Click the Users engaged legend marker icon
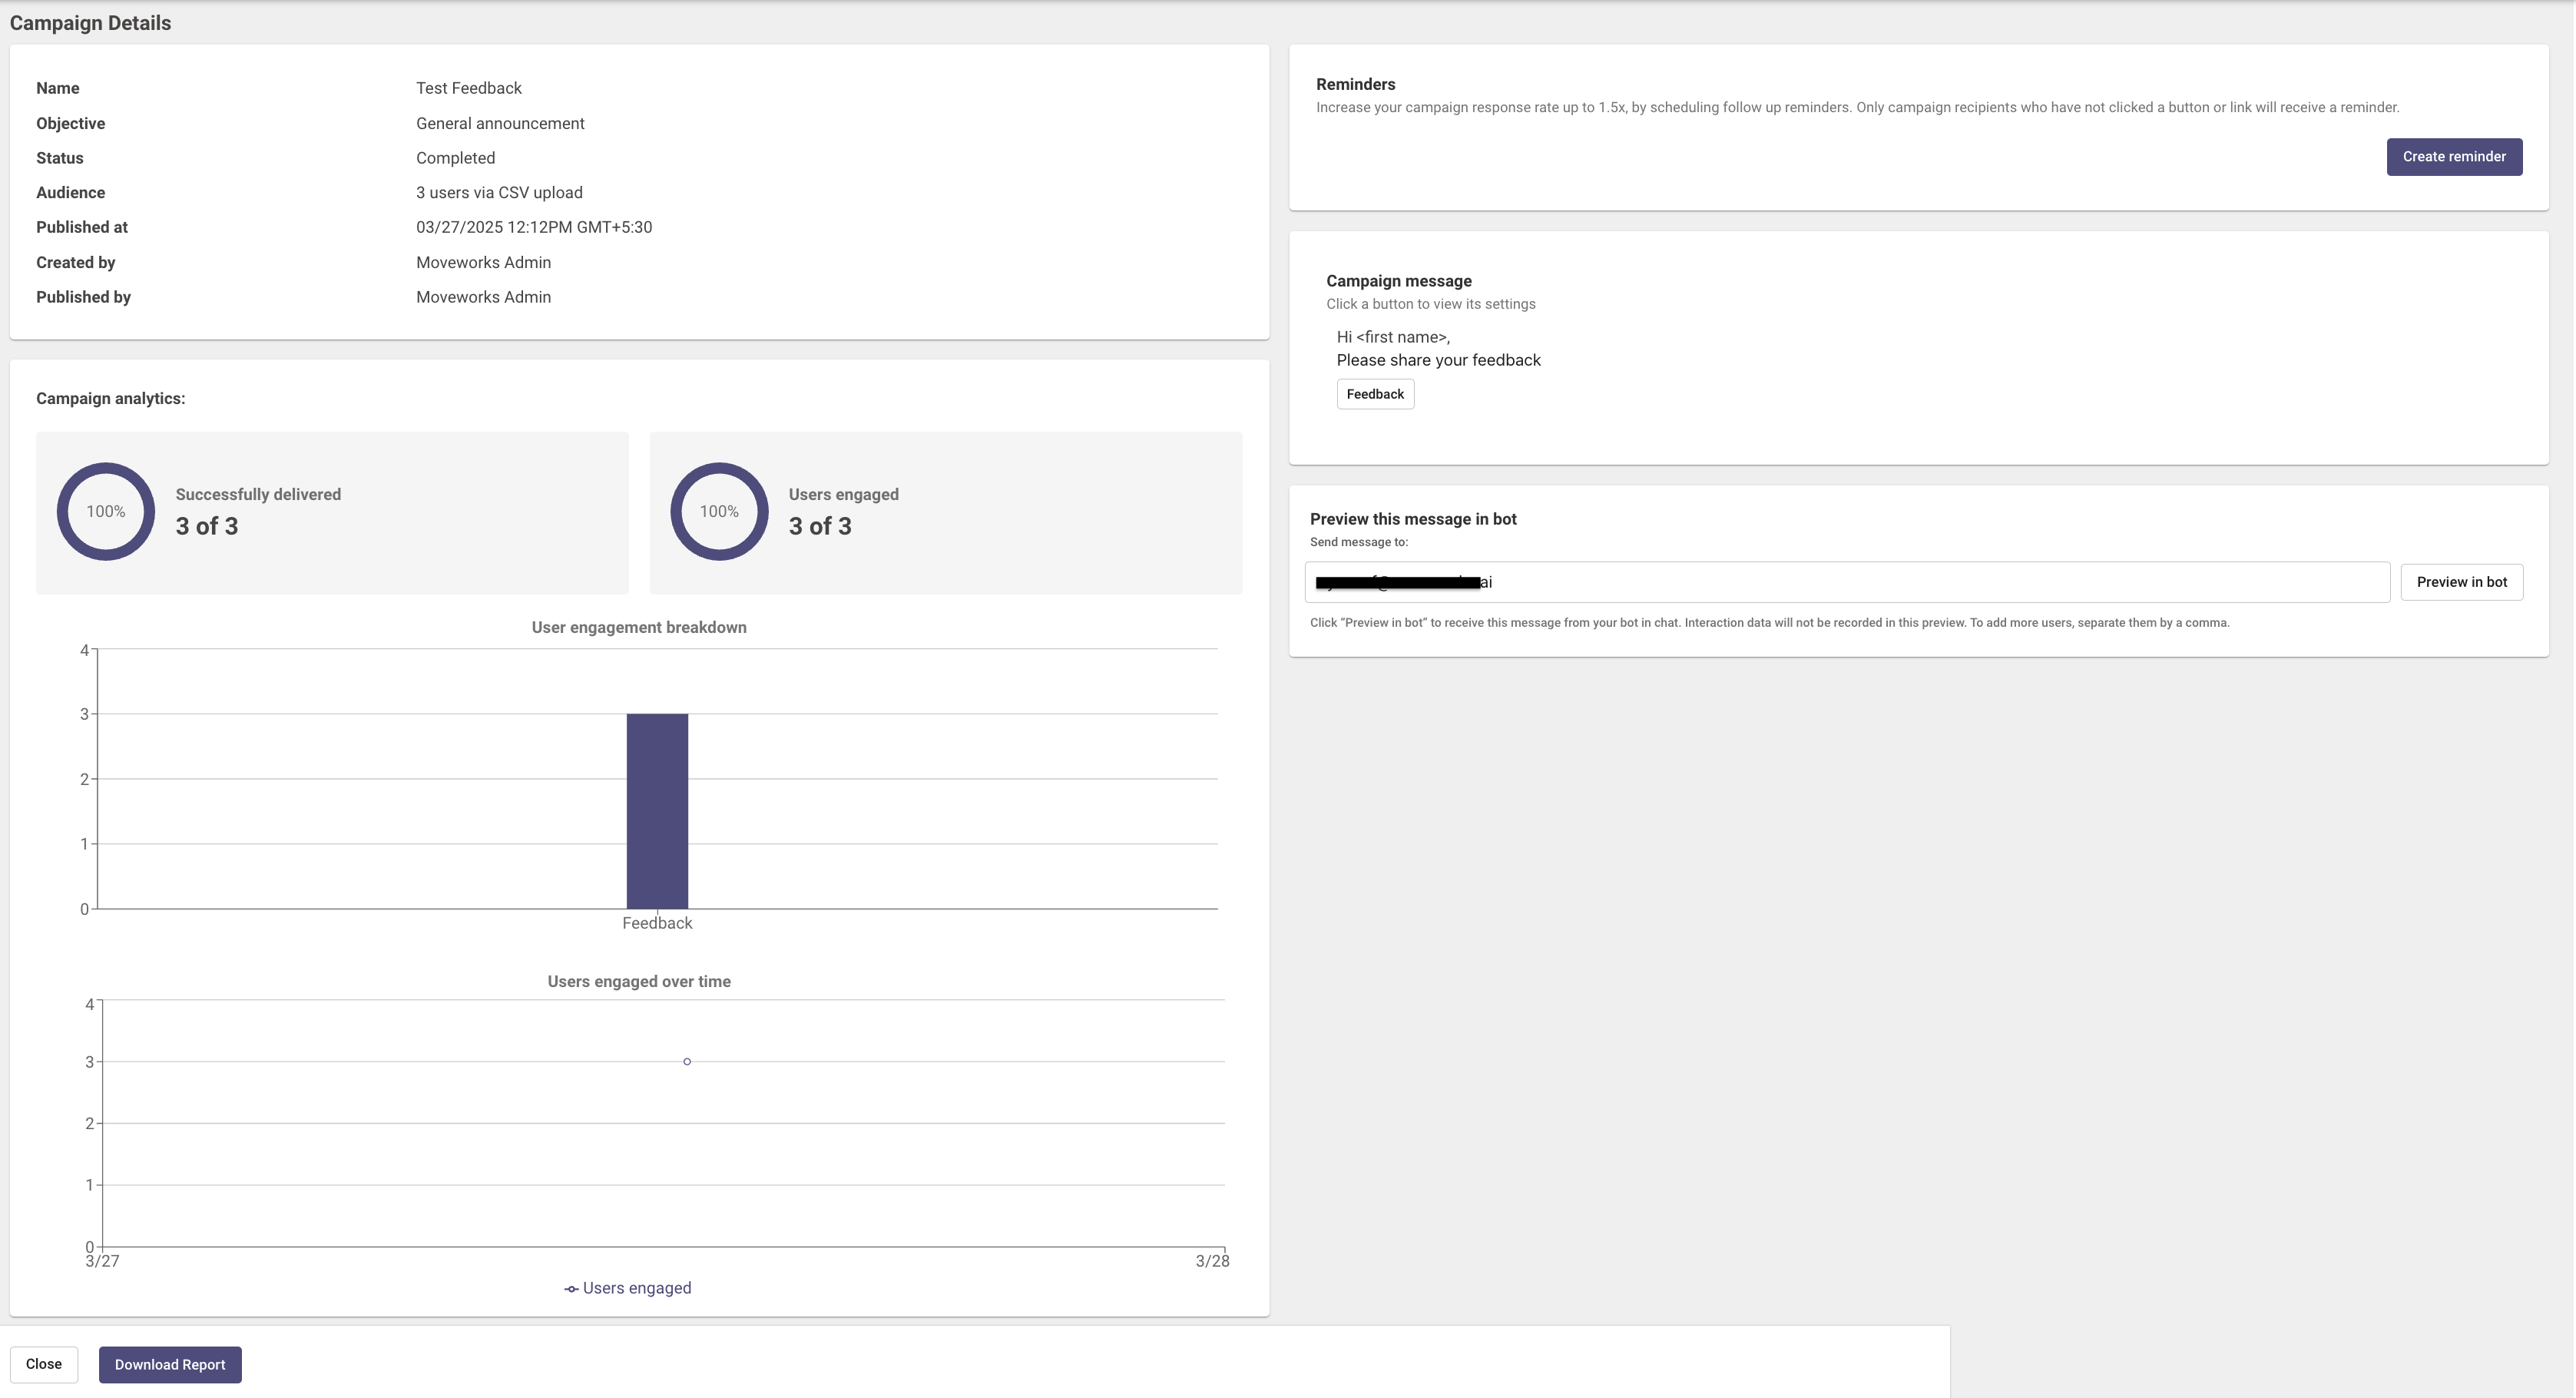Screen dimensions: 2576x1398 [x=571, y=1289]
